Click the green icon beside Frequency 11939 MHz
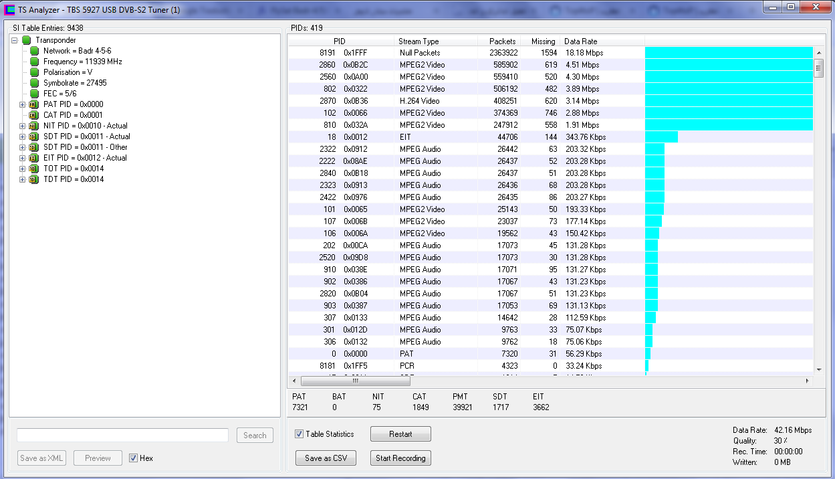 pos(34,62)
